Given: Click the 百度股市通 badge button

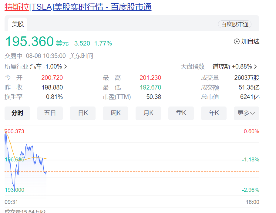Looking at the screenshot, I should pyautogui.click(x=235, y=24).
